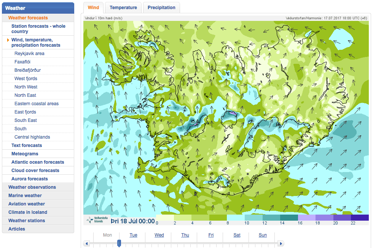Jump to Tue on the timeline
Viewport: 373px width, 248px height.
pos(133,235)
